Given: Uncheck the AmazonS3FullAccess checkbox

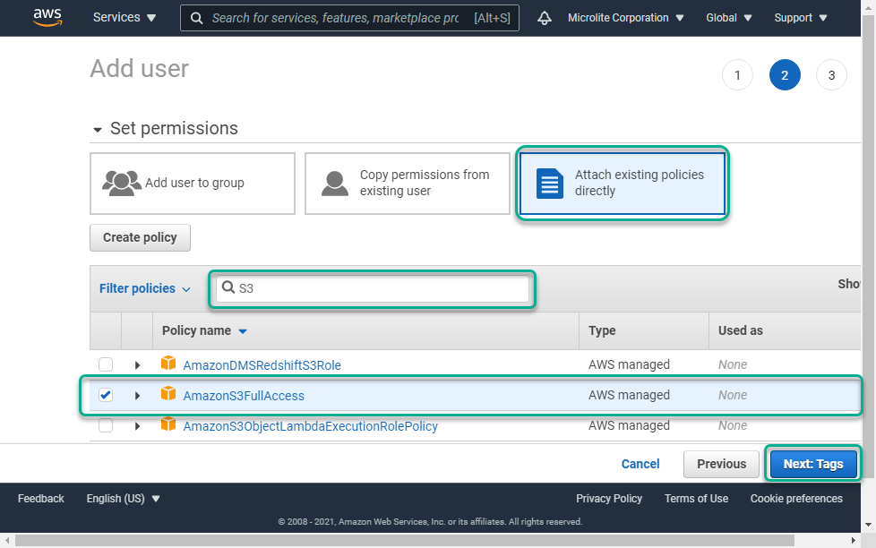Looking at the screenshot, I should click(x=106, y=395).
